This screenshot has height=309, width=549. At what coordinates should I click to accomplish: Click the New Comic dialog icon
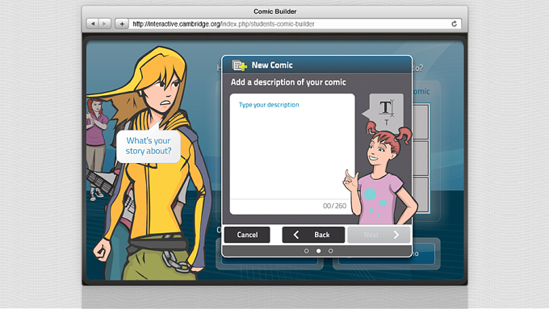pyautogui.click(x=239, y=65)
